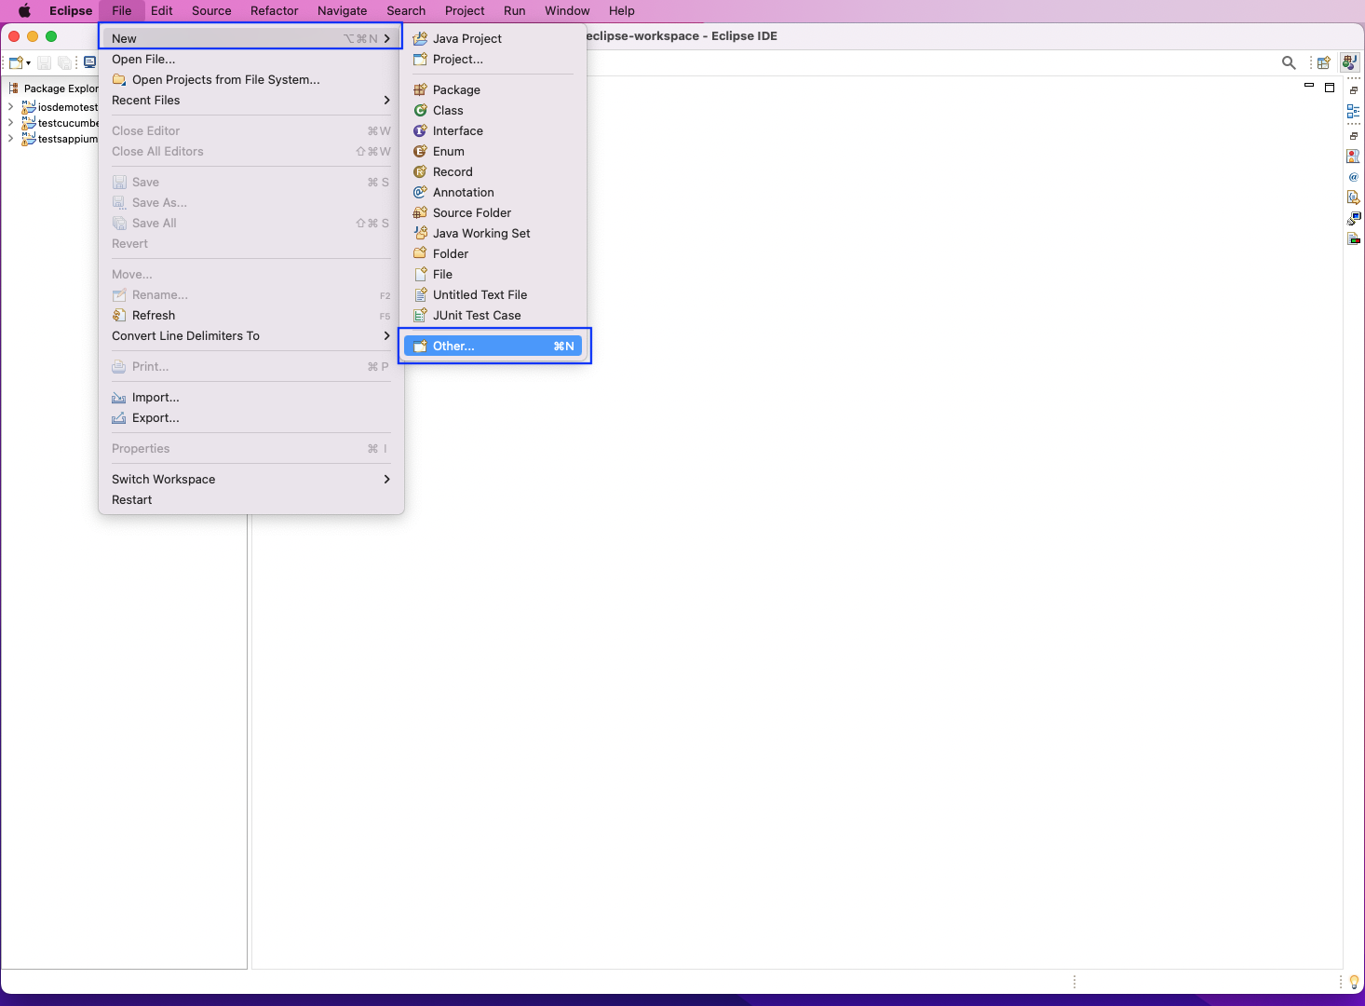Click the New wizard toolbar icon
This screenshot has width=1365, height=1006.
pyautogui.click(x=16, y=62)
